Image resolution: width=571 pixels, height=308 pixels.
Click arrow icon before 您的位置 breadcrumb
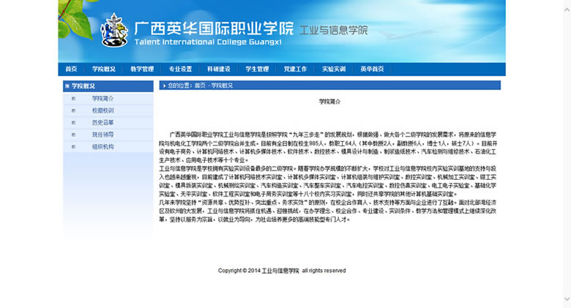pos(163,86)
